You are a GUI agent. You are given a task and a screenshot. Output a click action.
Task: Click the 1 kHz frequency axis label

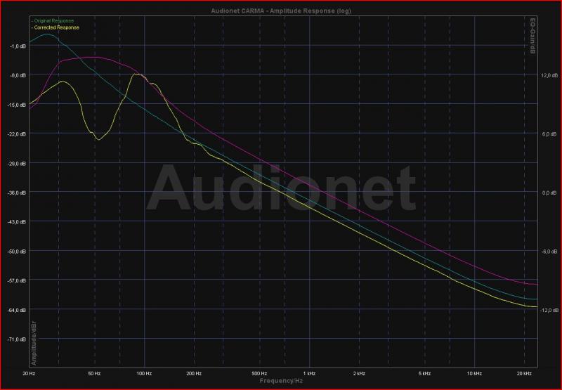click(309, 374)
